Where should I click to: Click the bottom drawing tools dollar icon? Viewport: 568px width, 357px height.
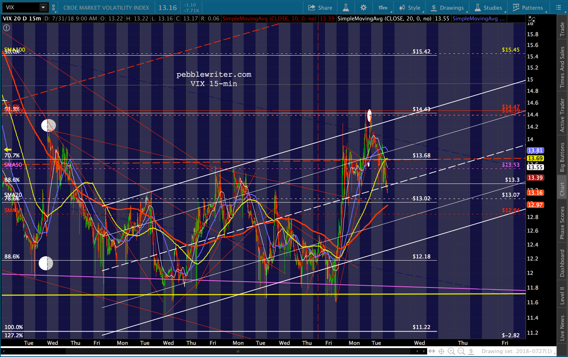click(472, 351)
